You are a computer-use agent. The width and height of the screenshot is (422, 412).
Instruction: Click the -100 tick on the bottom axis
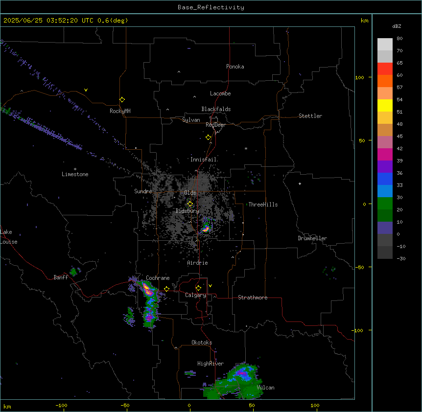pyautogui.click(x=61, y=405)
